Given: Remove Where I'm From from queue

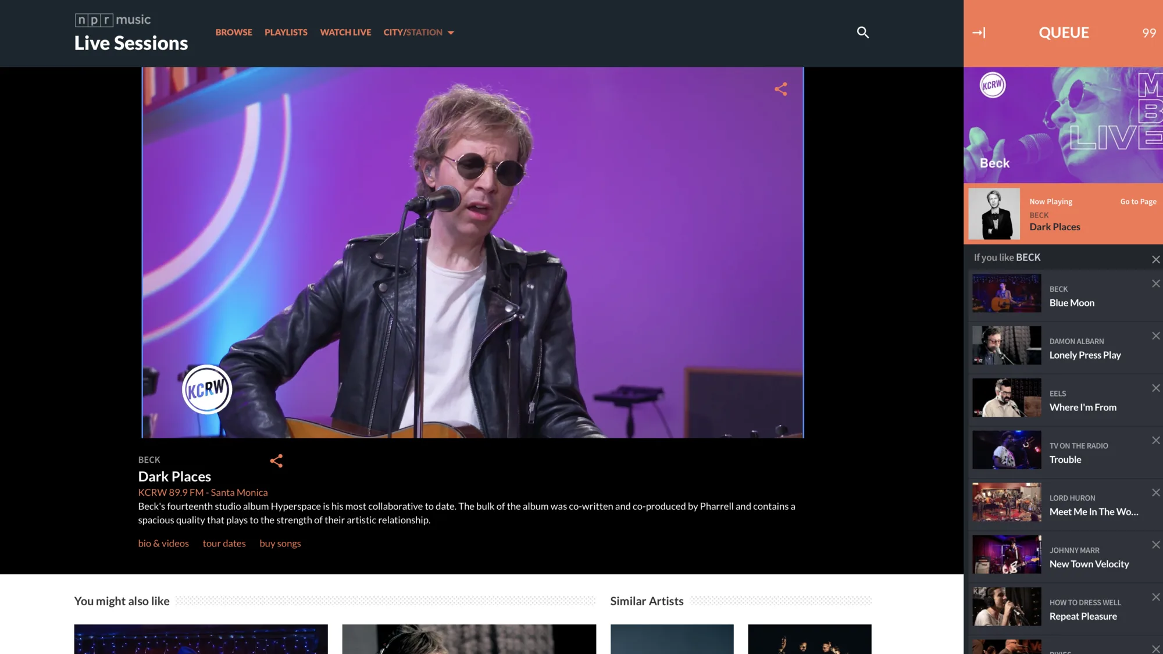Looking at the screenshot, I should tap(1156, 388).
